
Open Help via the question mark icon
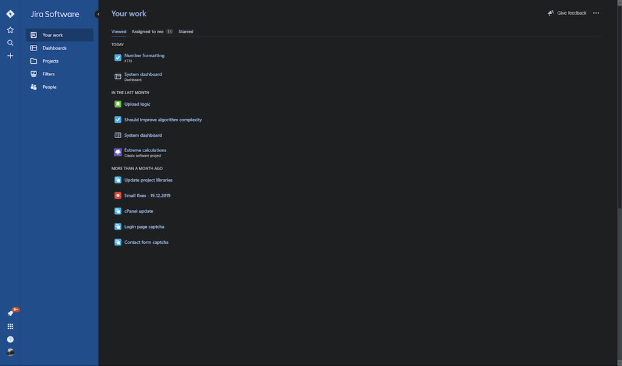(10, 339)
